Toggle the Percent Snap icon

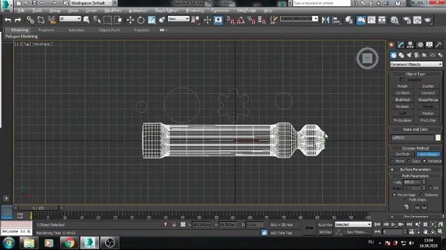[x=251, y=20]
